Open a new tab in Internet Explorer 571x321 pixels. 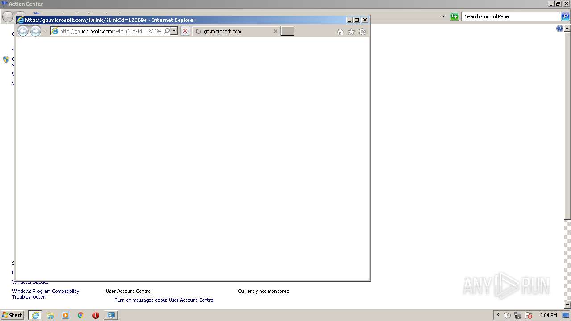tap(287, 31)
